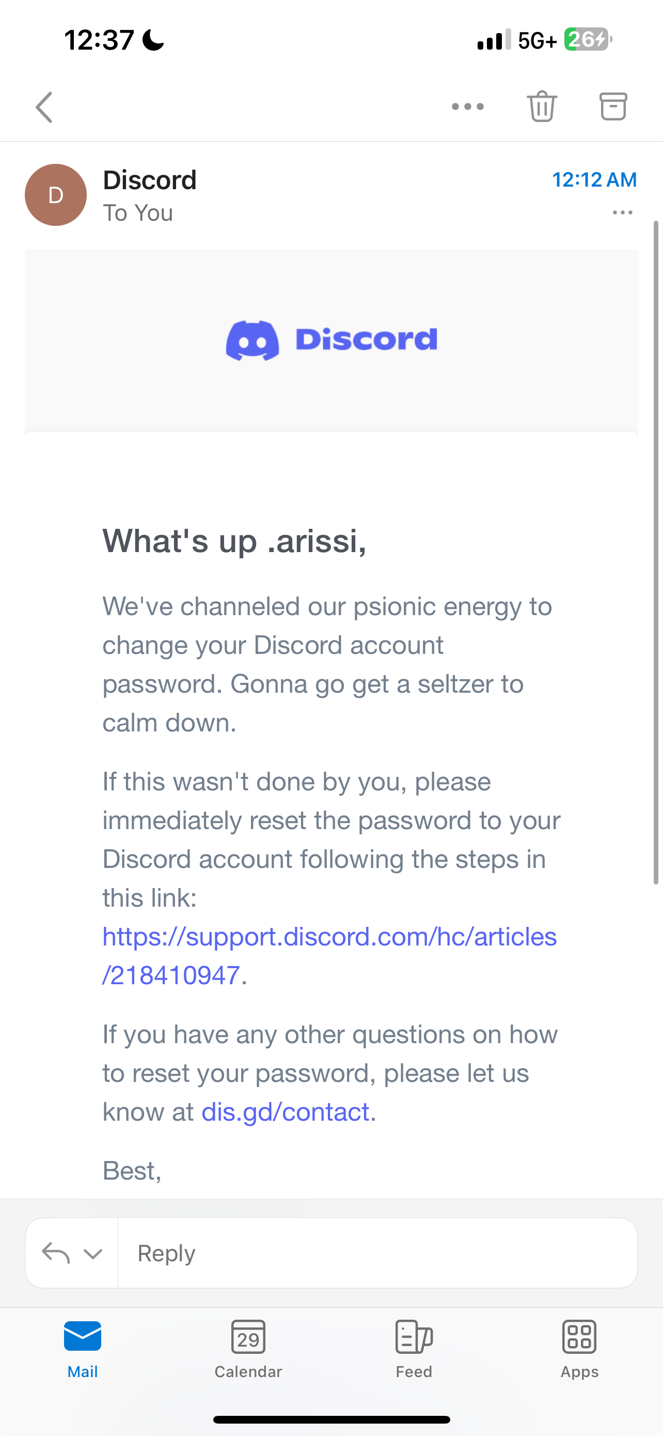Screen dimensions: 663x1436
Task: Tap the Discord logo banner image
Action: click(x=331, y=340)
